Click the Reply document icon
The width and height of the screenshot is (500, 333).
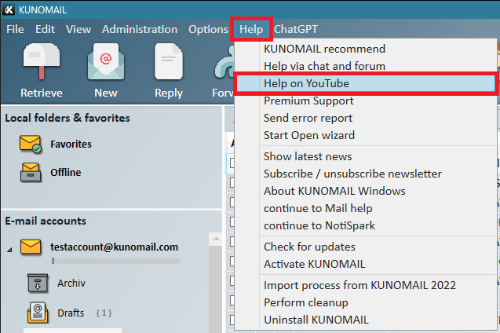click(x=169, y=61)
